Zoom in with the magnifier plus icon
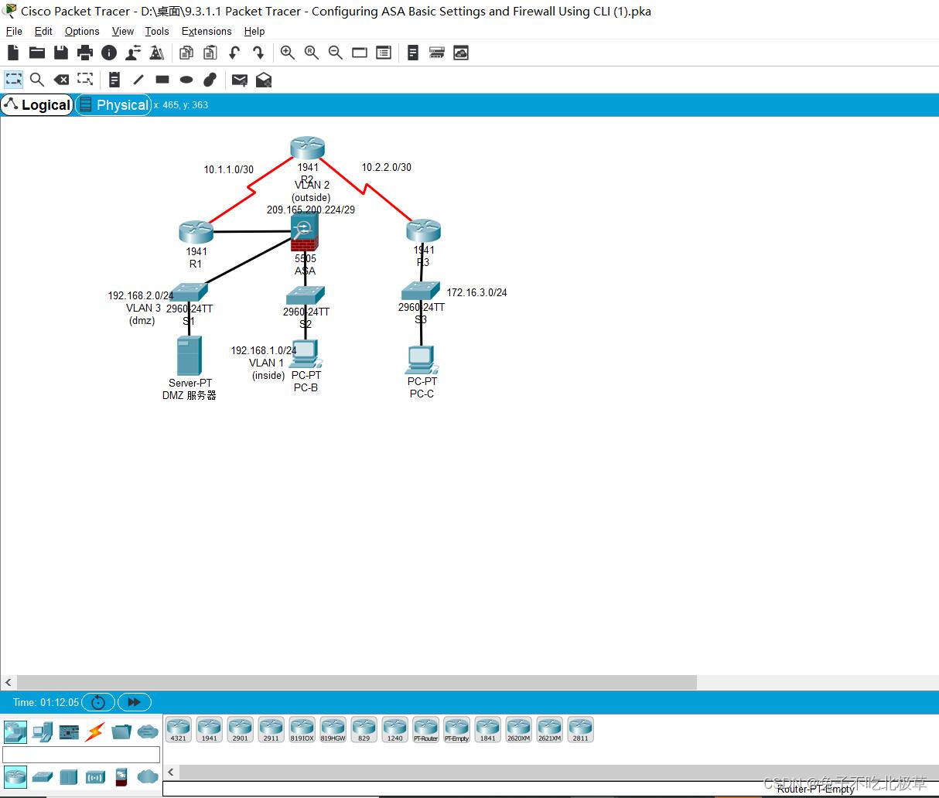Screen dimensions: 939x798 [287, 53]
